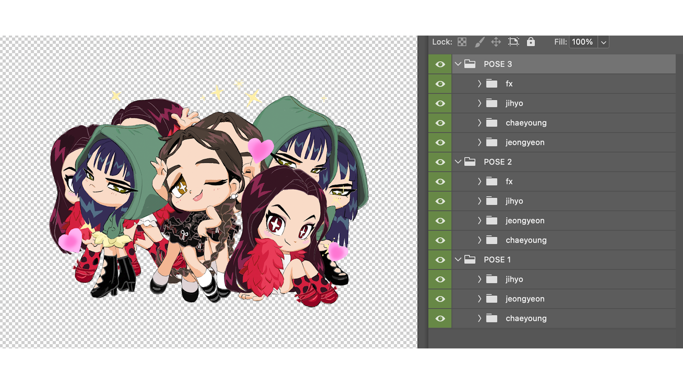Click folder icon of jihyo in POSE 3

(x=492, y=103)
